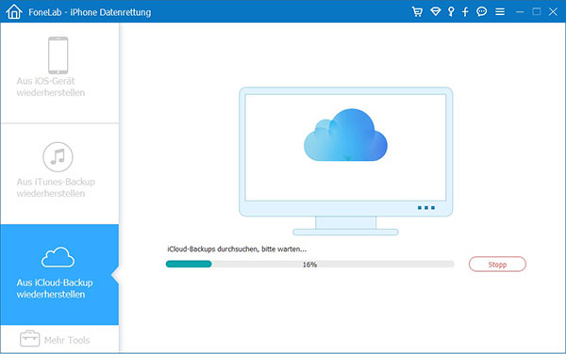Click the iTunes music note icon
The height and width of the screenshot is (354, 566).
58,156
